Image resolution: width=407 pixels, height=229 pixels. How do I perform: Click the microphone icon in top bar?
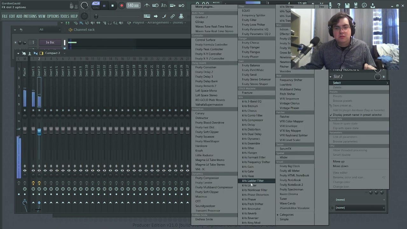pos(330,5)
